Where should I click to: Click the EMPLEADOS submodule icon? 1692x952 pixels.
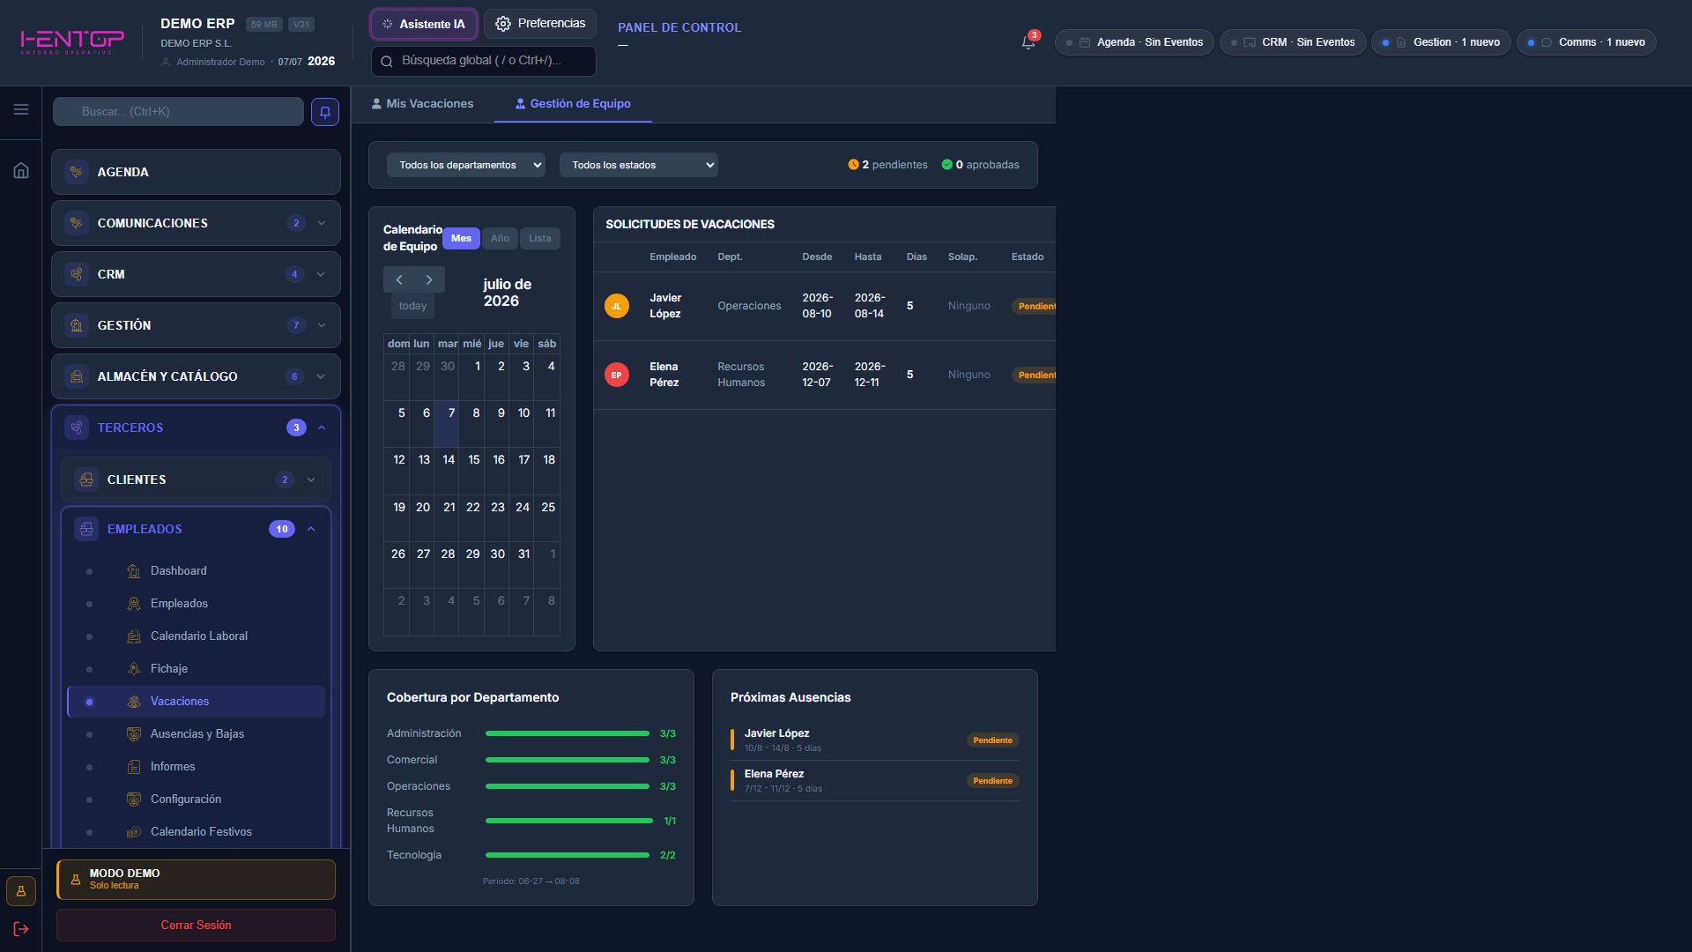pyautogui.click(x=86, y=529)
